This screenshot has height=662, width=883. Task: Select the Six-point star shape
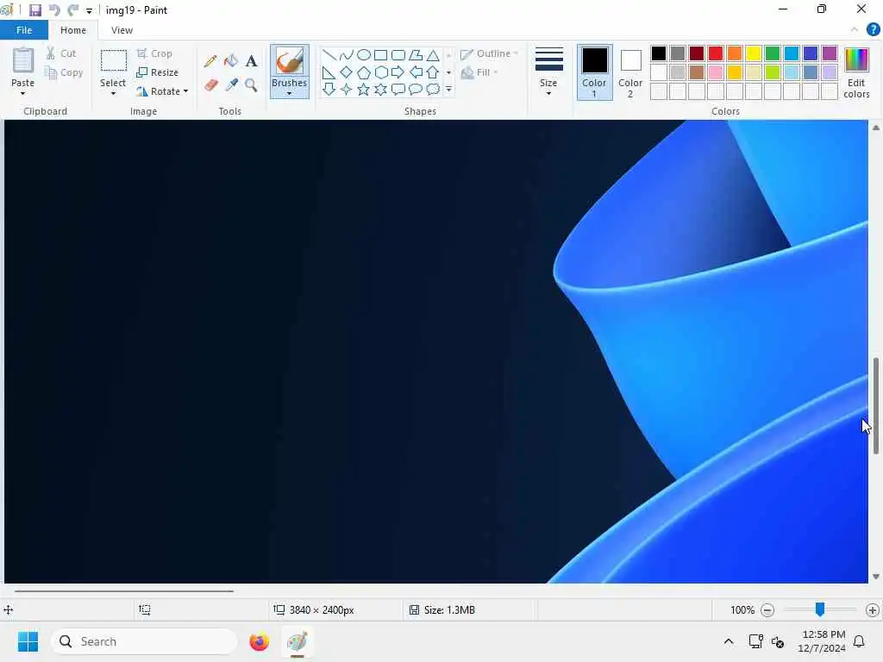pyautogui.click(x=380, y=89)
